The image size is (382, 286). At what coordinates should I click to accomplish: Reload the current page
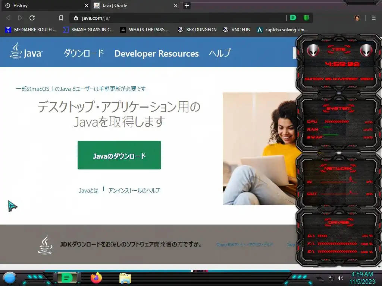click(32, 18)
